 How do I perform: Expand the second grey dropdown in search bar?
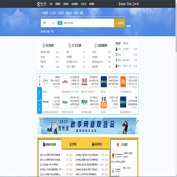coord(54,23)
